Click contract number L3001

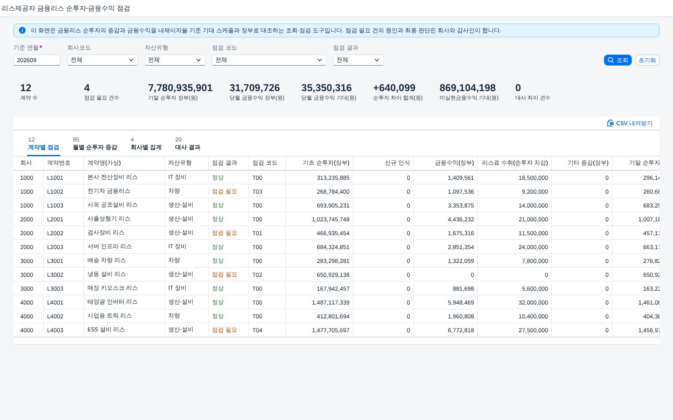(55, 261)
